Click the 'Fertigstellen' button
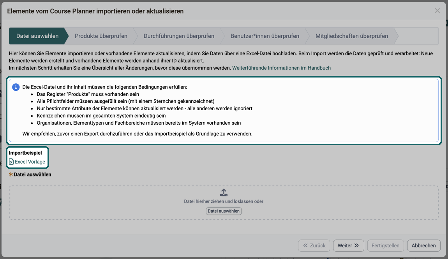The height and width of the screenshot is (259, 448). pyautogui.click(x=385, y=246)
